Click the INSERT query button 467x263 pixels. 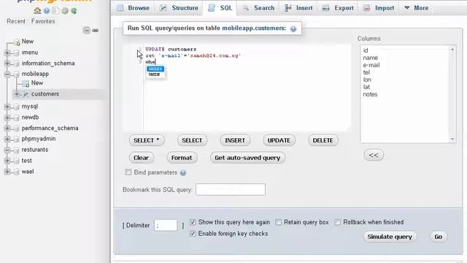(235, 140)
